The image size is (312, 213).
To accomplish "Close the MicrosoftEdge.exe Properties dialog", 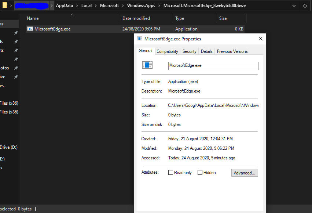I will (x=260, y=39).
